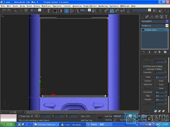The width and height of the screenshot is (170, 127).
Task: Enable the Automatic Welding checkbox
Action: [145, 69]
